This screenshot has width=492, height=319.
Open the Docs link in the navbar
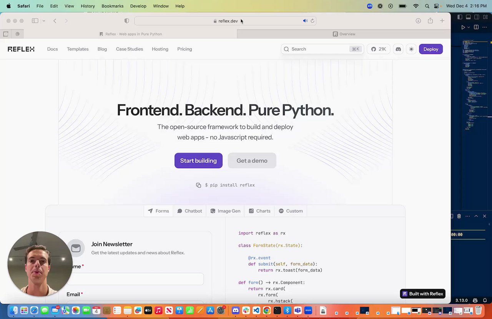coord(52,49)
